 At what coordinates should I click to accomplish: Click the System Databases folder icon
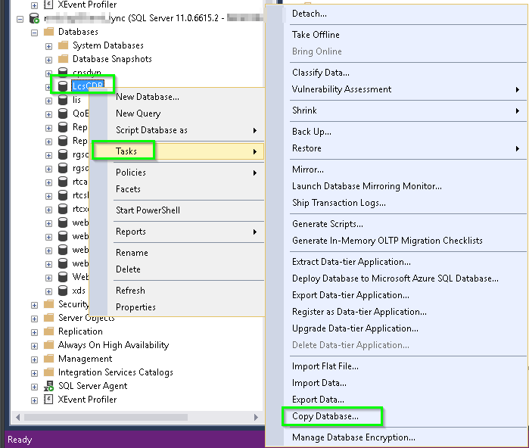coord(63,45)
